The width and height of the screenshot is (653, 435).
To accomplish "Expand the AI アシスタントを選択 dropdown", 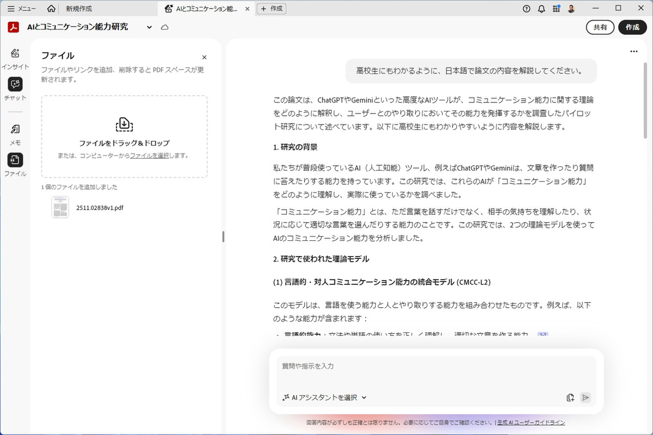I will (325, 397).
